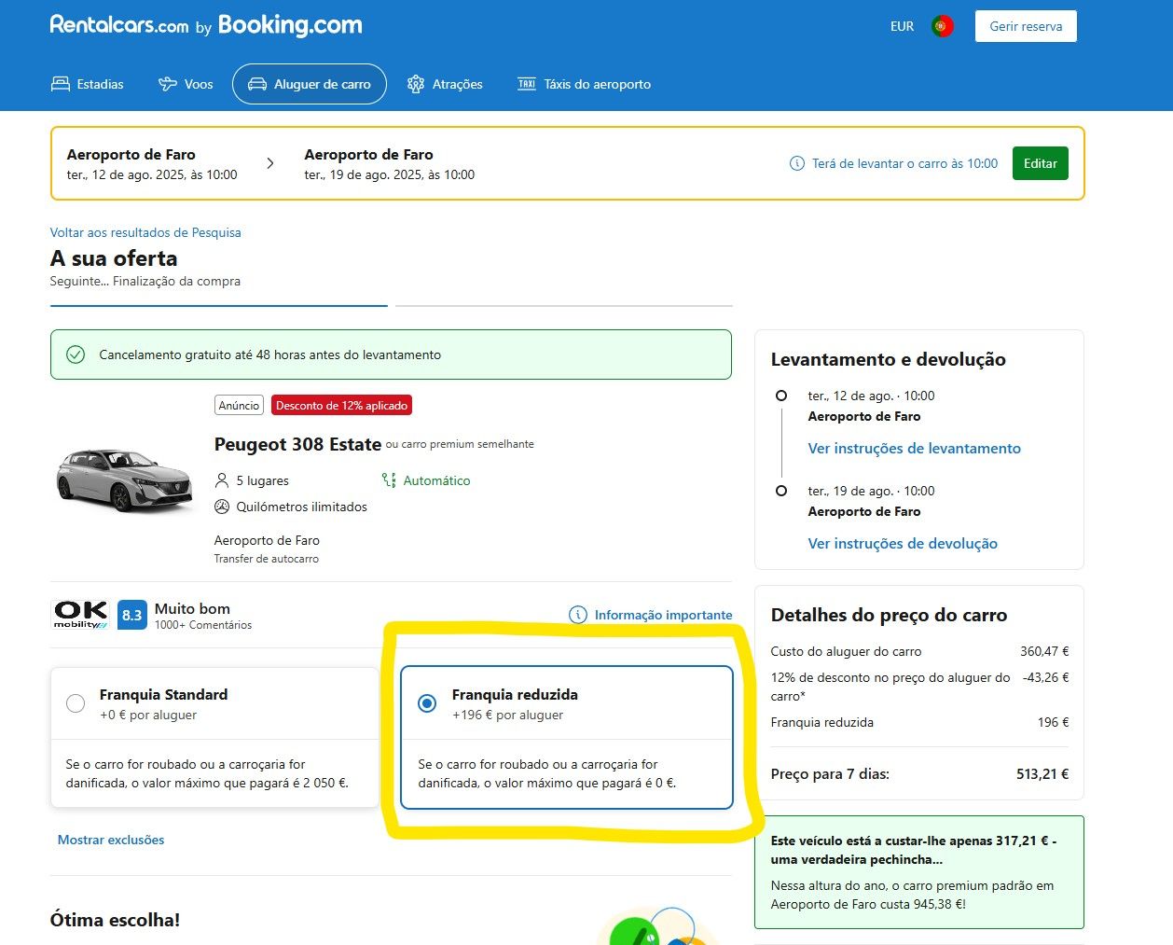The width and height of the screenshot is (1173, 945).
Task: Click the 'Desconto de 12% aplicado' red badge
Action: click(341, 405)
